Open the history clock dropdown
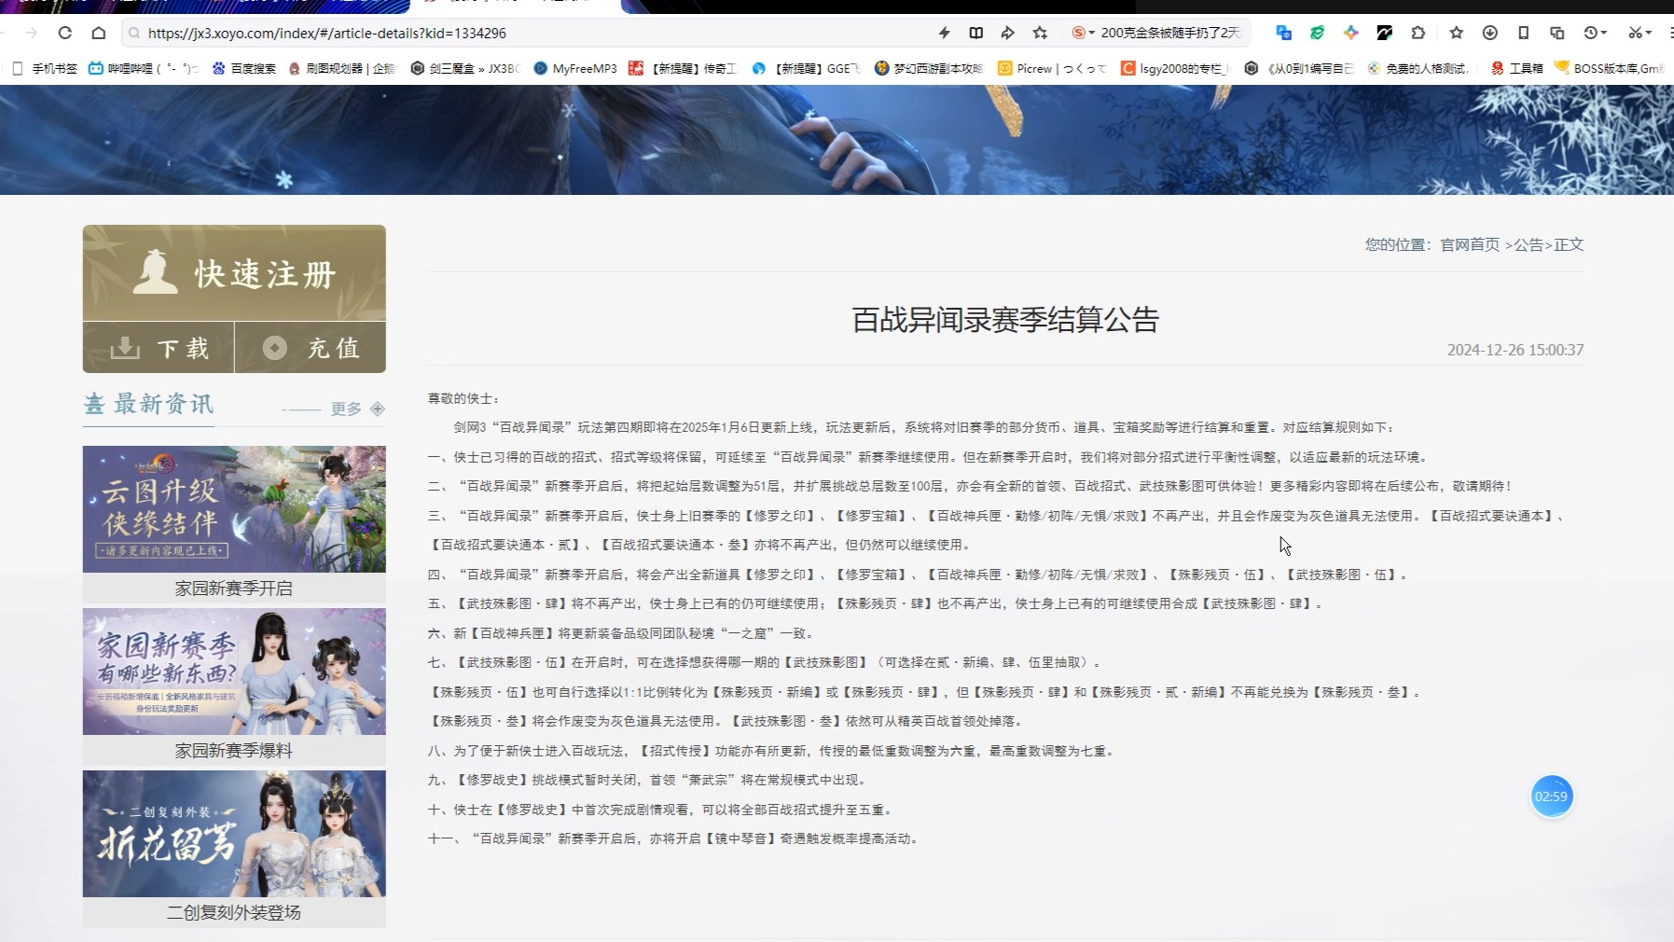Image resolution: width=1674 pixels, height=942 pixels. (x=1595, y=33)
